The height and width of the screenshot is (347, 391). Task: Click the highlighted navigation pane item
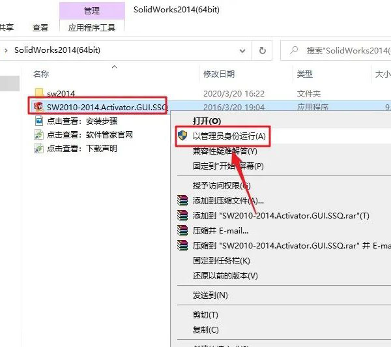tap(10, 83)
